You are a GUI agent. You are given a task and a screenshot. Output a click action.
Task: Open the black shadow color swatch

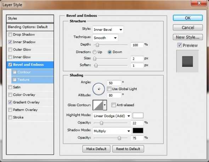[x=138, y=131]
